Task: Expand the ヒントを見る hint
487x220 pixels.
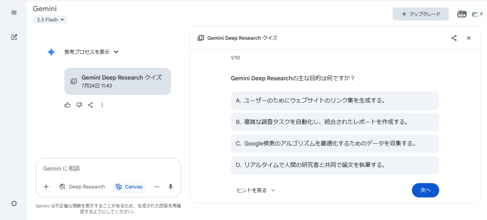Action: [255, 190]
